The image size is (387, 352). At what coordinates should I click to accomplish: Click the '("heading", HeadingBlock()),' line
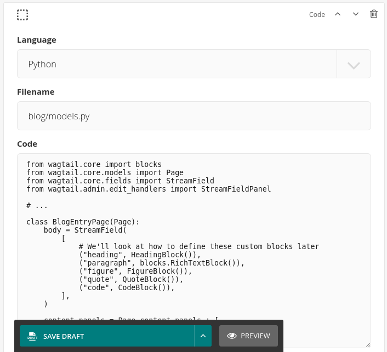pos(140,255)
